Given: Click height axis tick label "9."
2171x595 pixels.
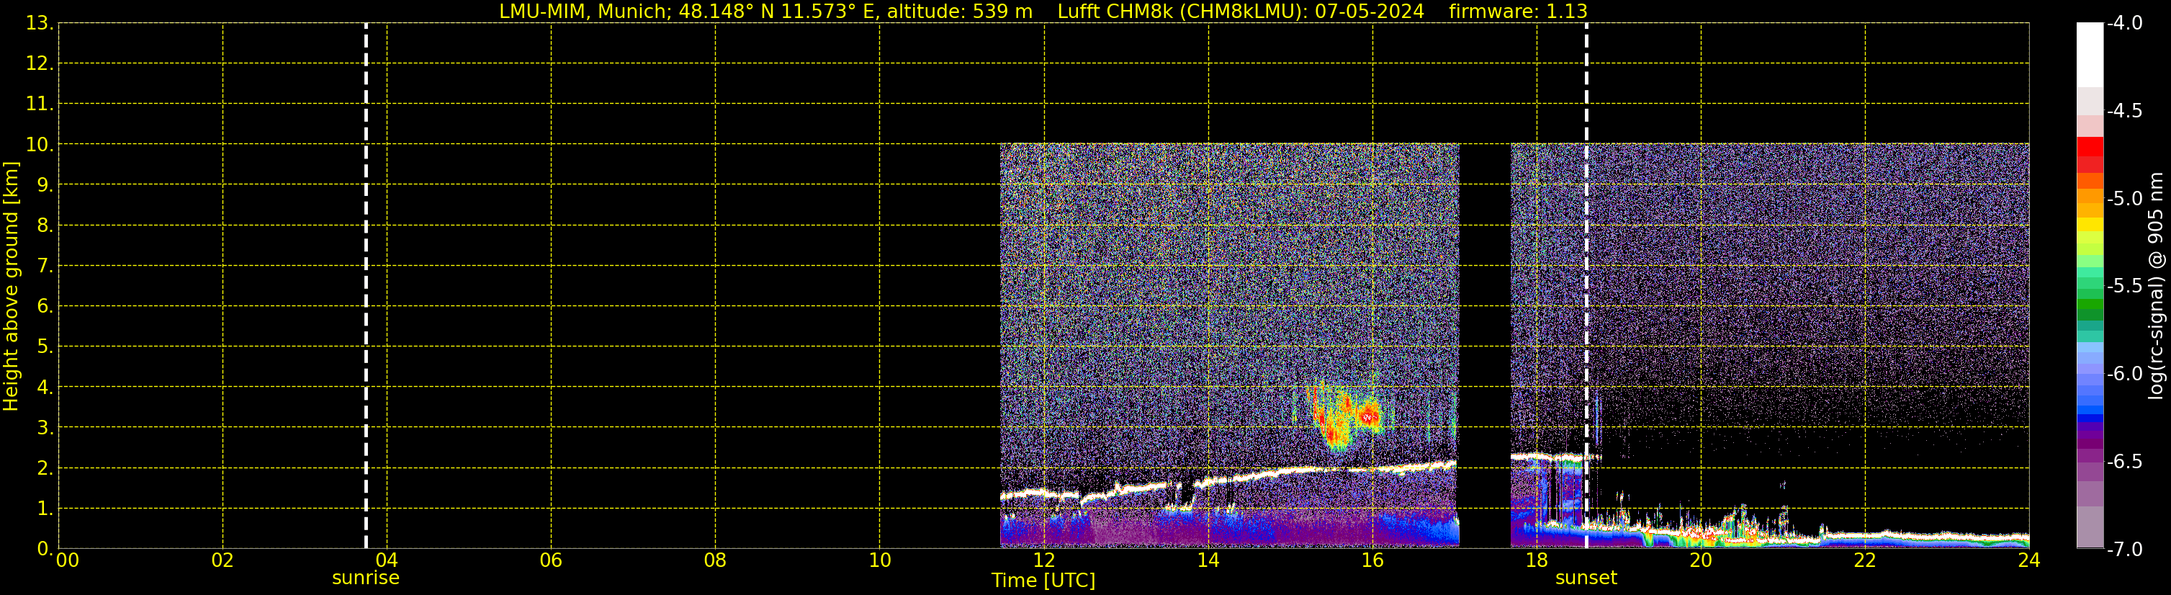Looking at the screenshot, I should [45, 184].
